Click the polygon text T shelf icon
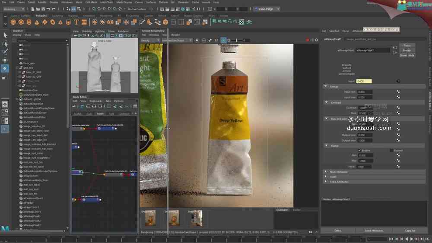This screenshot has height=243, width=432. 76,22
